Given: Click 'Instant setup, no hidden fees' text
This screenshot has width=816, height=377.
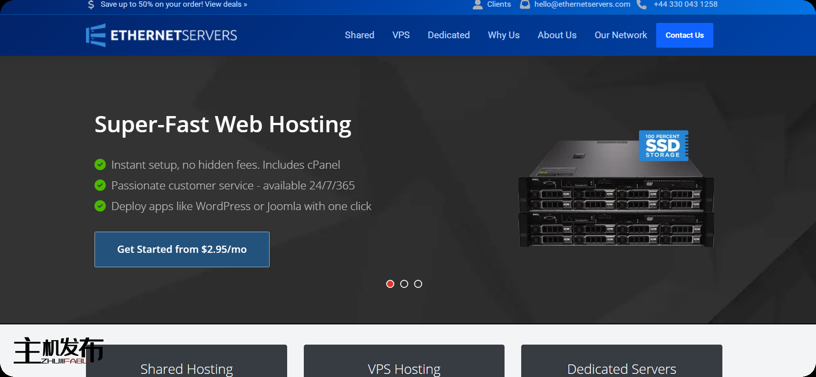Looking at the screenshot, I should point(225,165).
